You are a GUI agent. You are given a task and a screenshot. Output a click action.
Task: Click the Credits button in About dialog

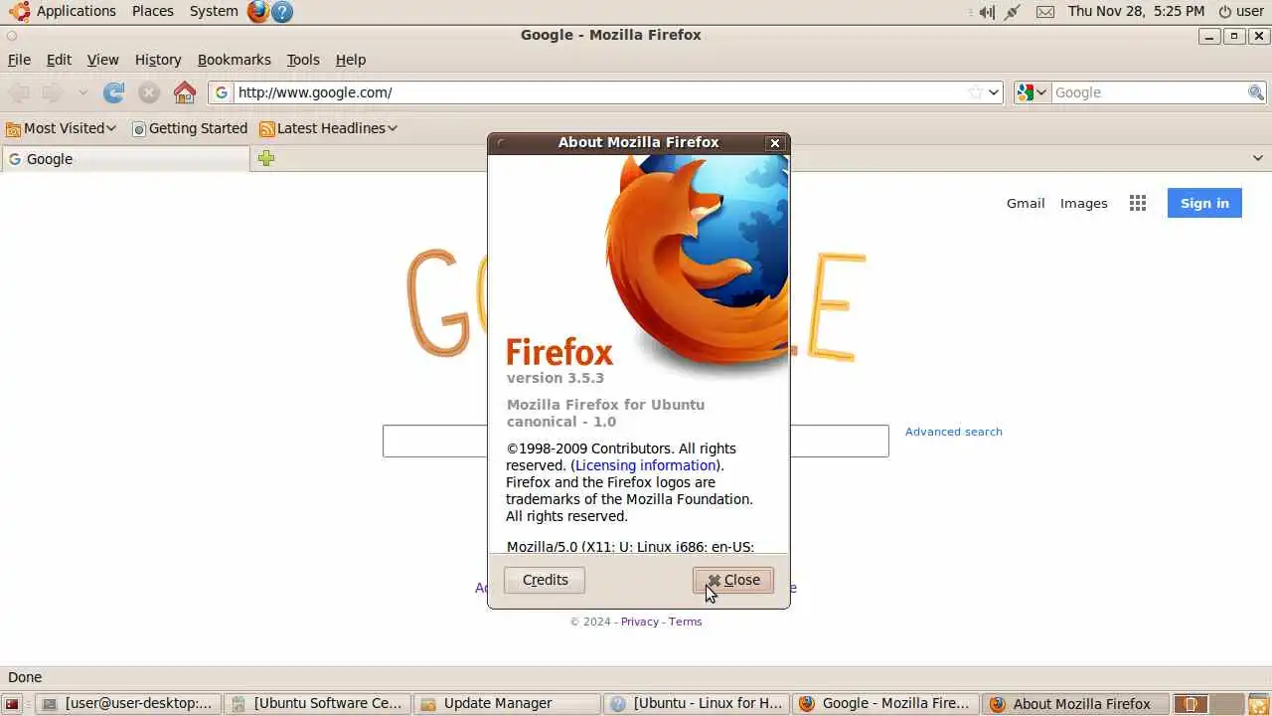(x=545, y=580)
